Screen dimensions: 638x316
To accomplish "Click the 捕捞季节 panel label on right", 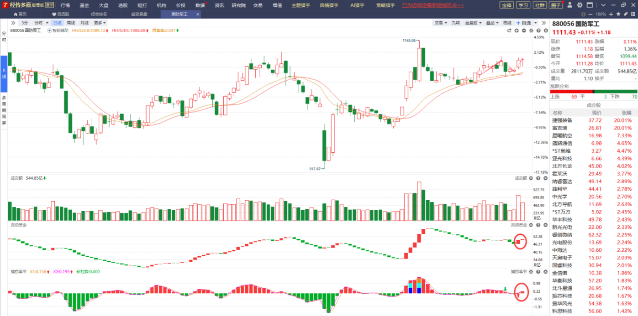I will 518,271.
